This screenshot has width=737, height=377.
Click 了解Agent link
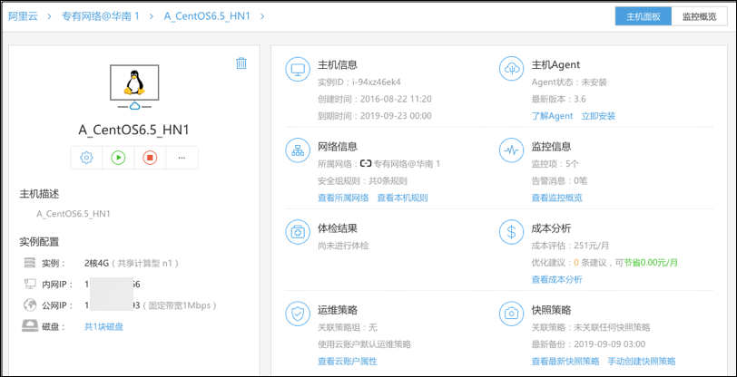552,116
